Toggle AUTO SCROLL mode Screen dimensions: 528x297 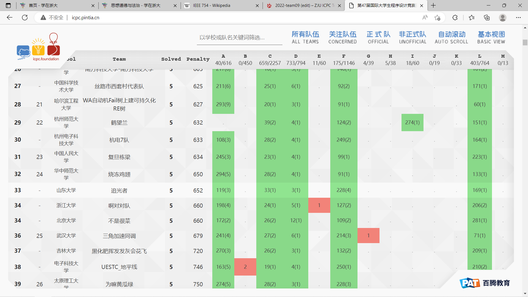[x=451, y=38]
